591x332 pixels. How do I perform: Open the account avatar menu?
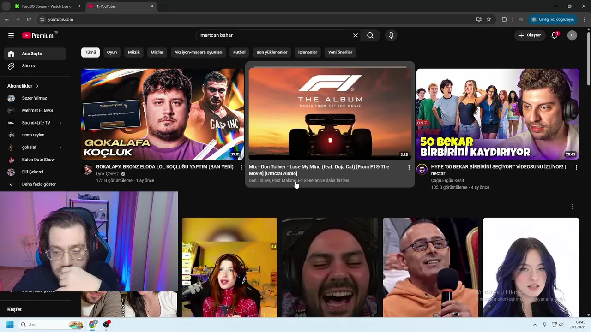[x=572, y=36]
